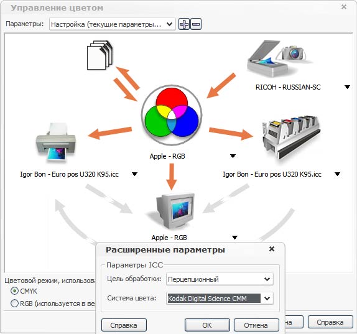
Task: Click Igor Bon profile label under desktop printer
Action: [70, 174]
